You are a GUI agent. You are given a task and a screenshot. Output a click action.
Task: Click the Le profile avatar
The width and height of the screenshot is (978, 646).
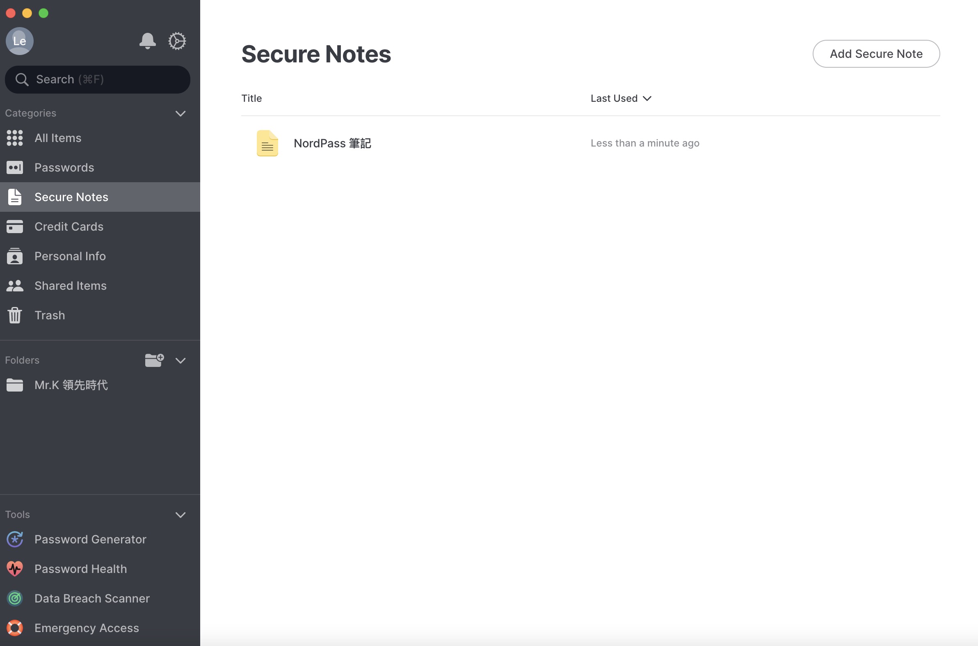pyautogui.click(x=19, y=41)
